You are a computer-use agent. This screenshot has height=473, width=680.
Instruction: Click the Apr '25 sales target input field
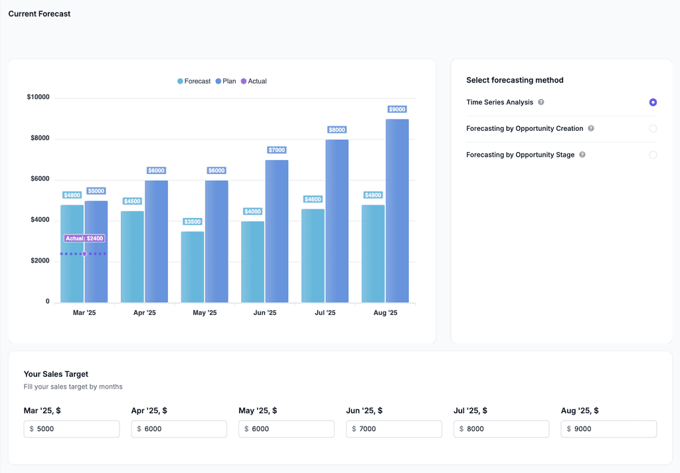(179, 428)
